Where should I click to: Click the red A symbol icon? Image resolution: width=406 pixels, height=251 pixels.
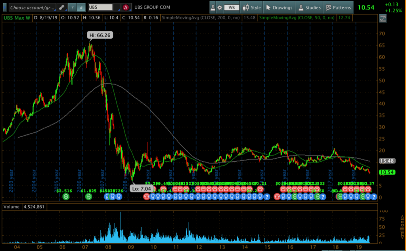(x=126, y=7)
